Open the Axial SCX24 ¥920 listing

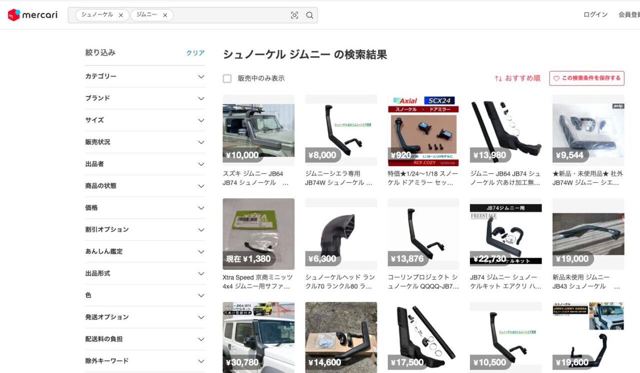coord(423,130)
